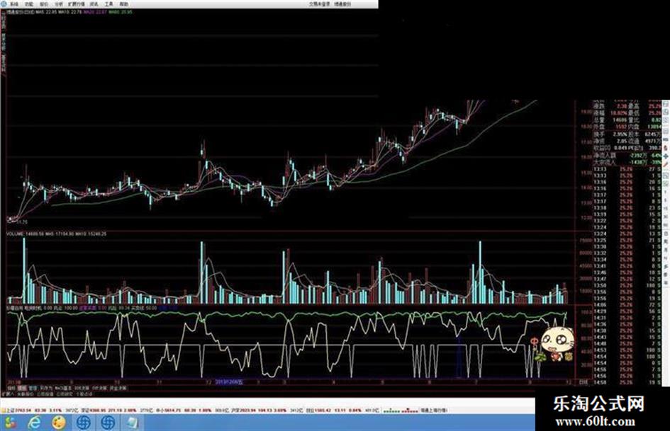The height and width of the screenshot is (431, 670).
Task: Open the 帮助 menu
Action: (x=123, y=4)
